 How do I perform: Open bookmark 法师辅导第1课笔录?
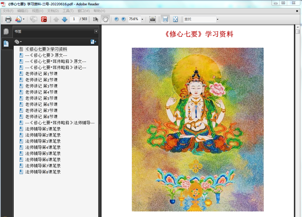click(43, 129)
